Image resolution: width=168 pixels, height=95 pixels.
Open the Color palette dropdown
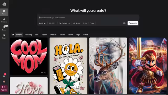(92, 23)
